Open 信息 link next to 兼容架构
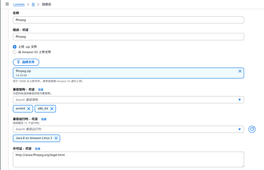This screenshot has height=170, width=264. pos(40,90)
